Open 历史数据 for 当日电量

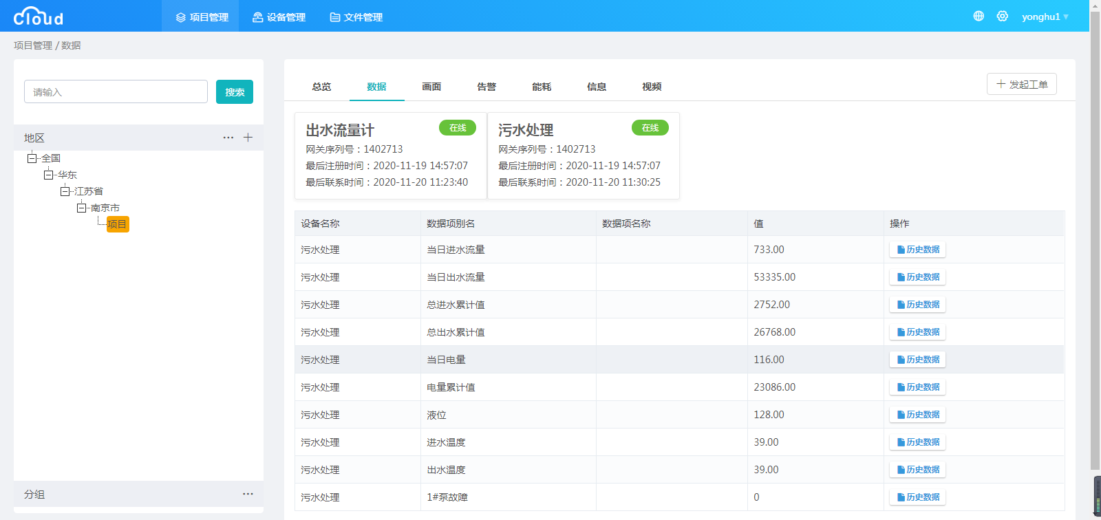918,360
